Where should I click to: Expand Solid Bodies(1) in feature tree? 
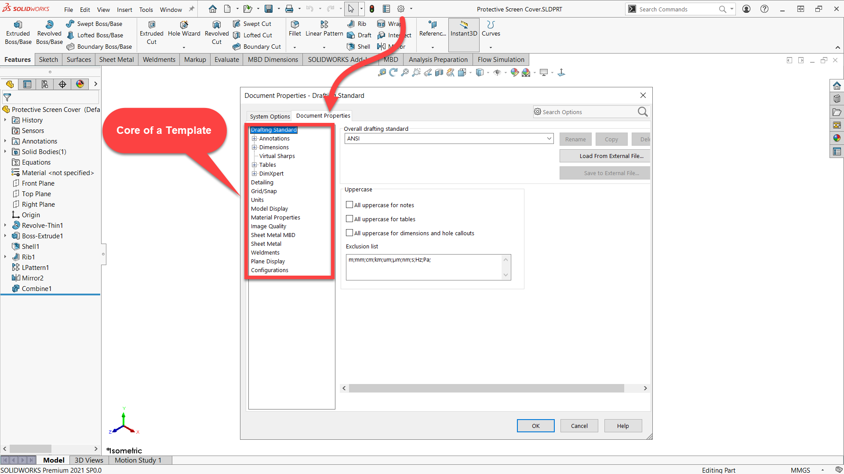5,151
